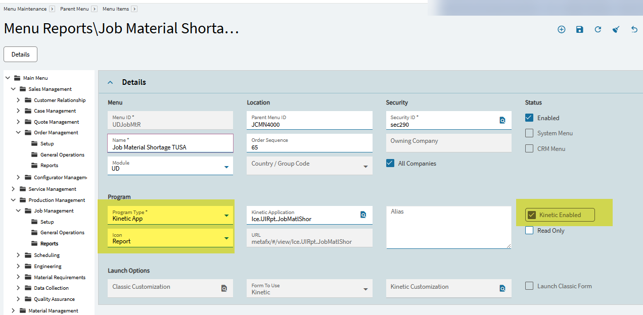Open the Security ID search icon
Screen dimensions: 643x315
tap(502, 120)
